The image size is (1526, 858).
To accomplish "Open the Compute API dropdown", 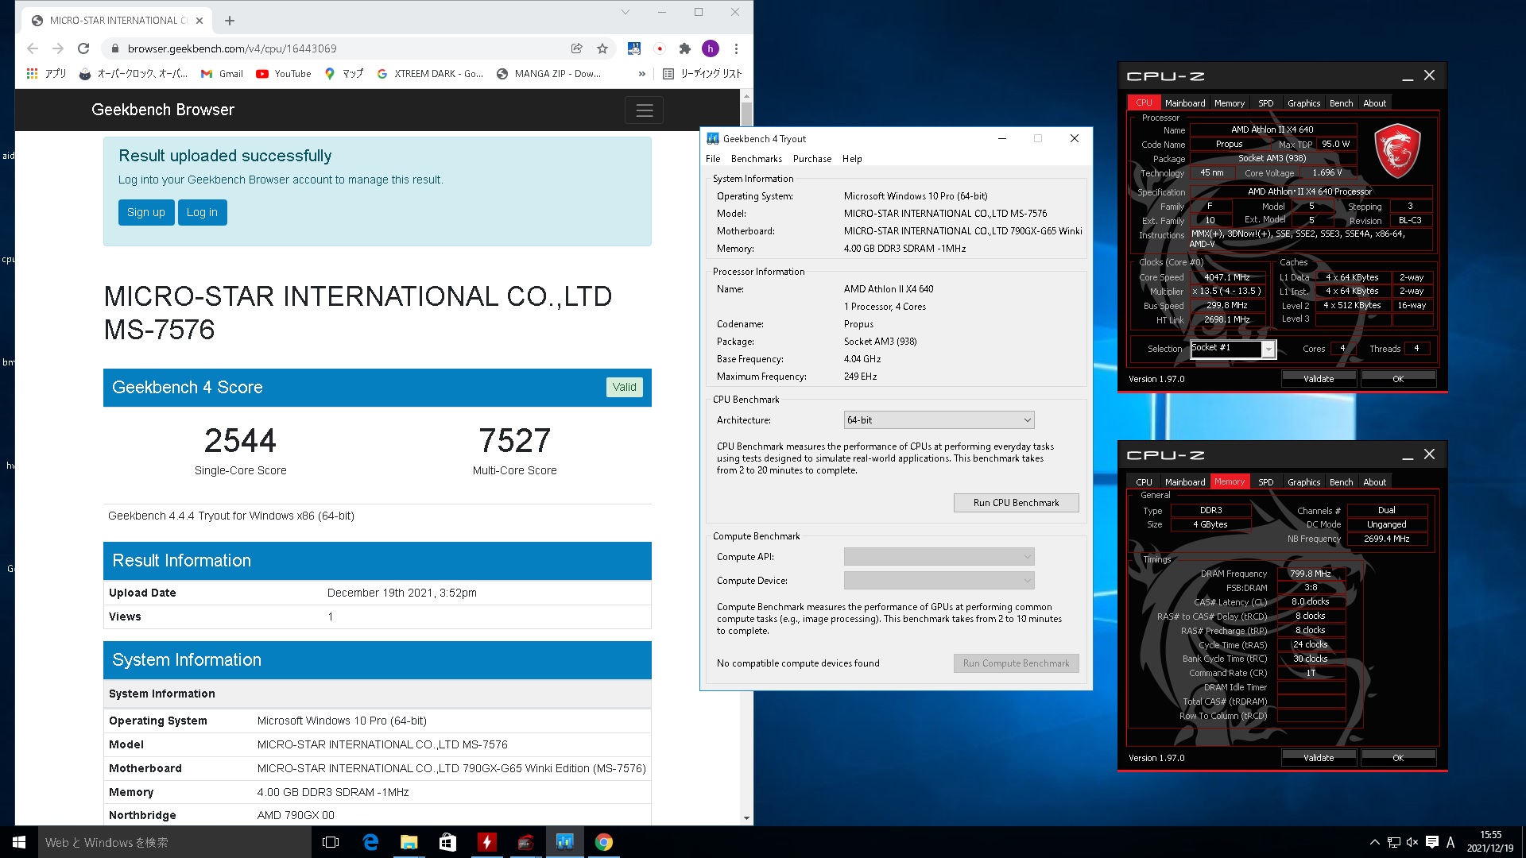I will coord(939,557).
